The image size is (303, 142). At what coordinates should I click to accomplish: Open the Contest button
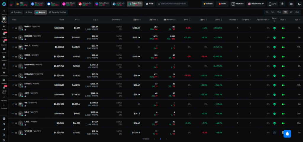point(208,4)
